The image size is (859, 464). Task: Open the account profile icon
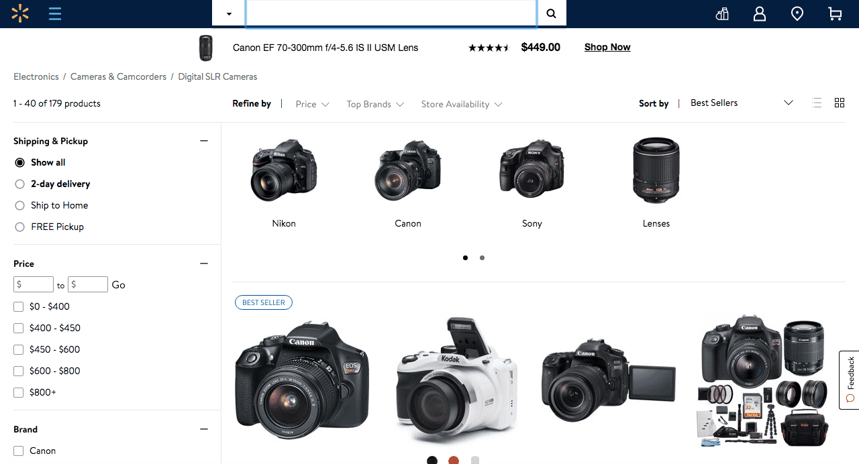click(x=760, y=13)
